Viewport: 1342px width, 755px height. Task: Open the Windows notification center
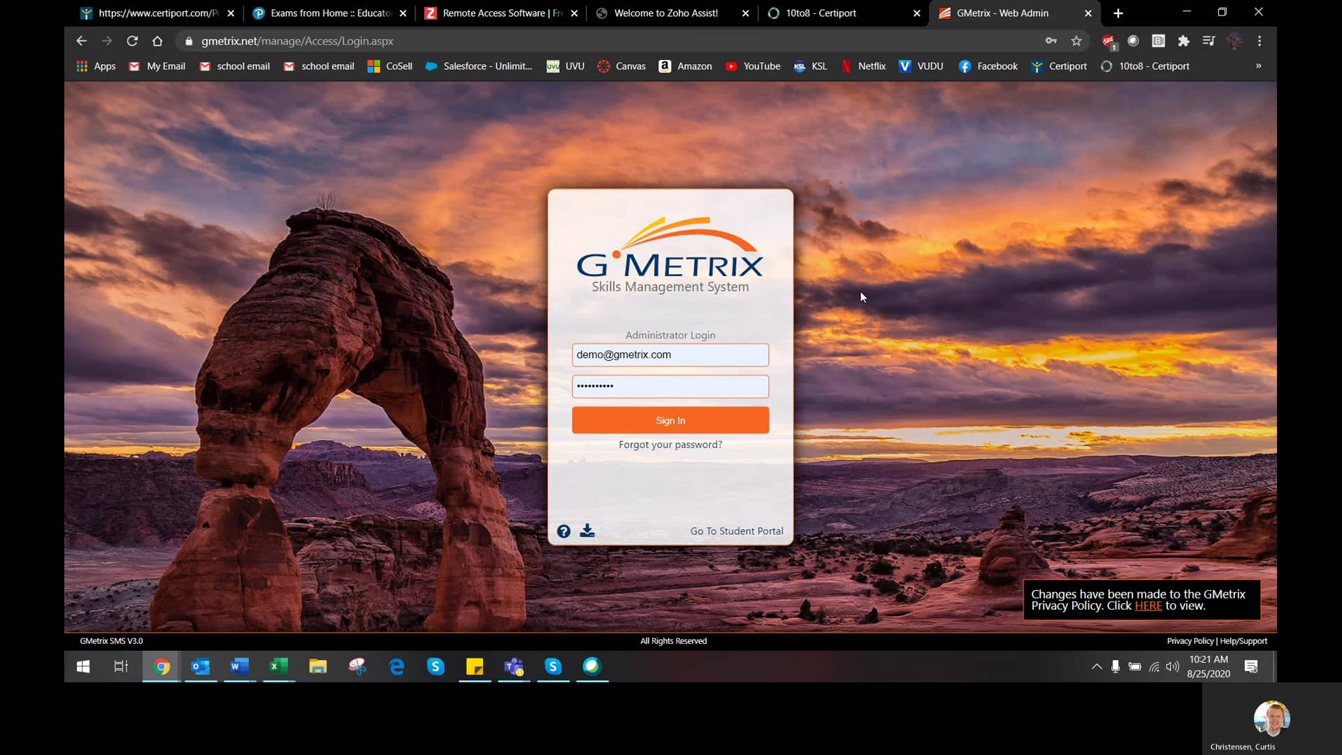1251,667
